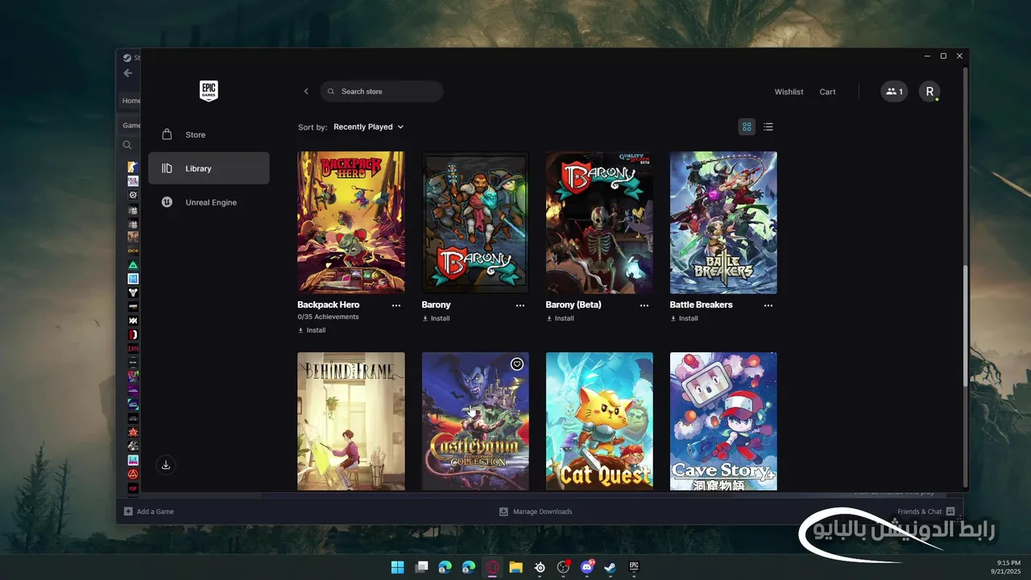Click Home tab in Steam window
This screenshot has height=580, width=1031.
pos(130,101)
